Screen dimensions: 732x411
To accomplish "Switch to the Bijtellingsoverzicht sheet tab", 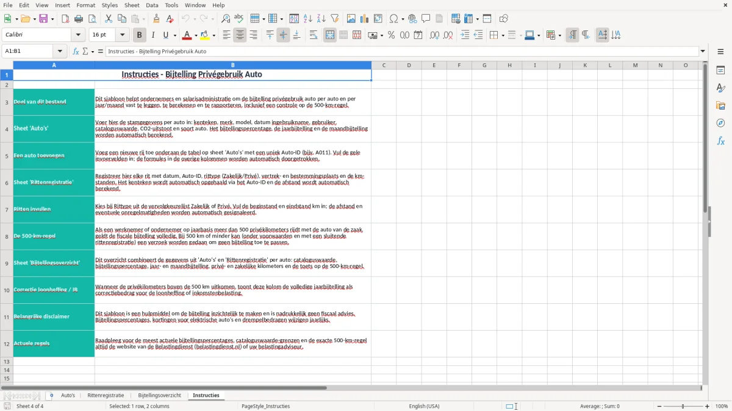I will tap(159, 395).
